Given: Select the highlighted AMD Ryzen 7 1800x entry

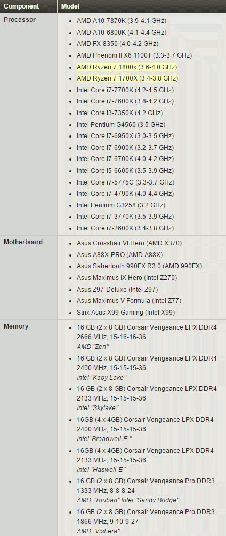Looking at the screenshot, I should pyautogui.click(x=127, y=67).
